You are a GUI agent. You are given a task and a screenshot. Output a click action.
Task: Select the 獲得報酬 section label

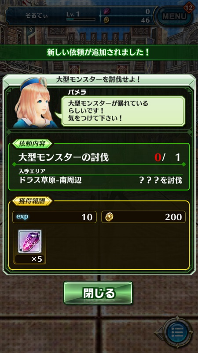(x=32, y=202)
